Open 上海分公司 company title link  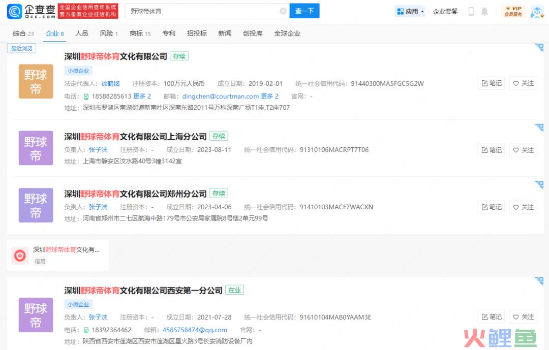pos(135,137)
